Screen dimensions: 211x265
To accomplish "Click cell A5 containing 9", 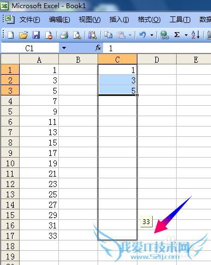I will [x=39, y=111].
